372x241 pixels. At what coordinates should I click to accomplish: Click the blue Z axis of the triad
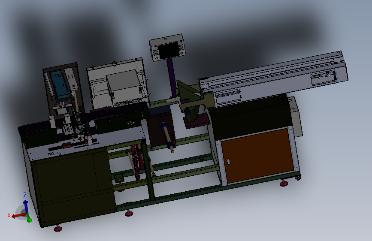(26, 207)
